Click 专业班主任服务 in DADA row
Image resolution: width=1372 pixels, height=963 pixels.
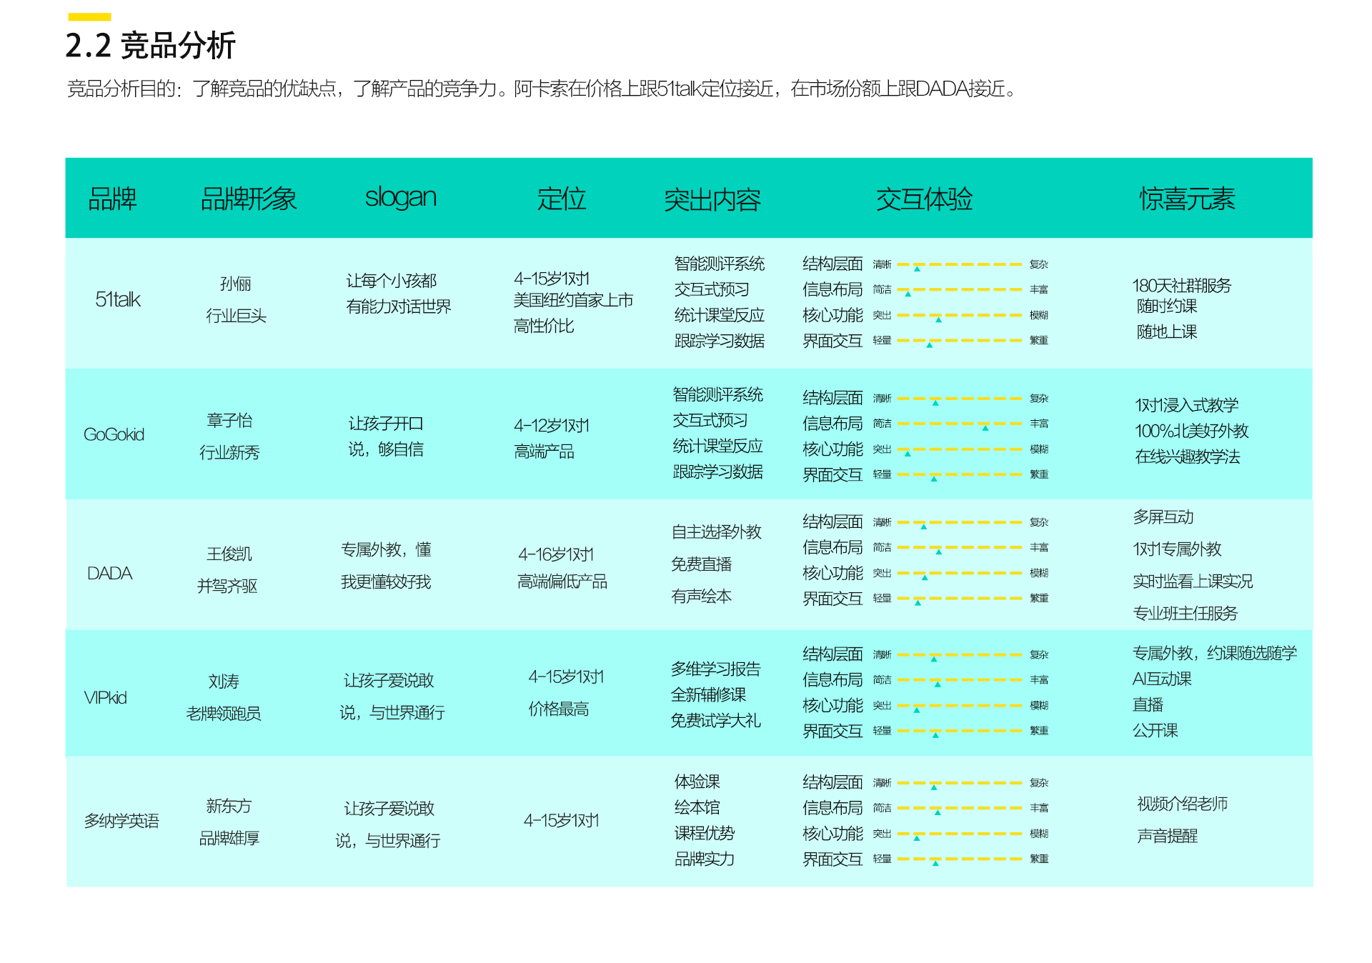(x=1185, y=613)
